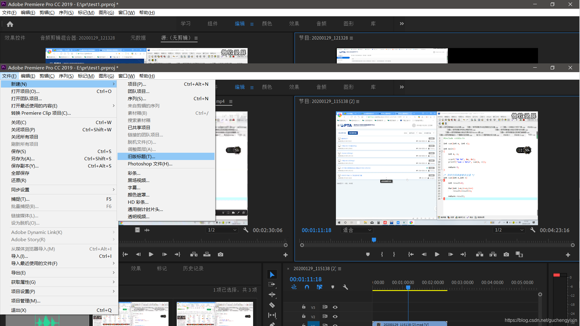Toggle V3 track lock
The height and width of the screenshot is (326, 580).
(304, 307)
